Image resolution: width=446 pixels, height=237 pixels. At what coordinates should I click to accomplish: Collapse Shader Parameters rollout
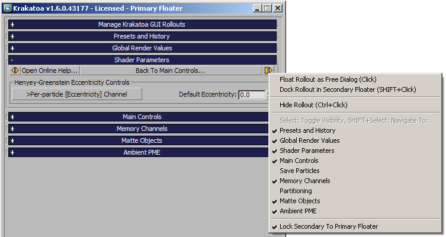click(142, 60)
